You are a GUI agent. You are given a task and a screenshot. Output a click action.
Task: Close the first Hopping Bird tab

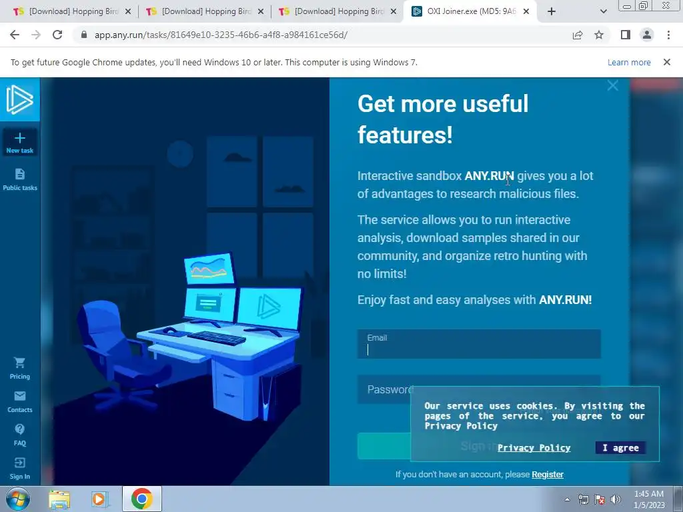pyautogui.click(x=128, y=11)
